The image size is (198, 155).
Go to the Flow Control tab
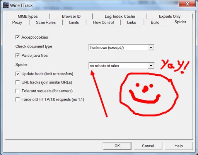(103, 22)
